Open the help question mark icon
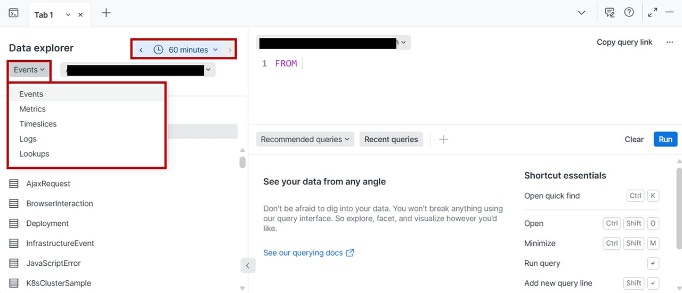682x293 pixels. click(x=629, y=13)
